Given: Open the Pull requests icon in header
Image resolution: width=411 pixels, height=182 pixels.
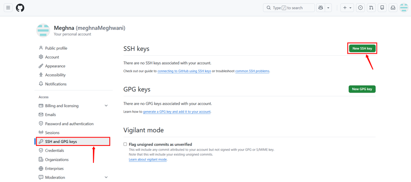Looking at the screenshot, I should click(371, 8).
